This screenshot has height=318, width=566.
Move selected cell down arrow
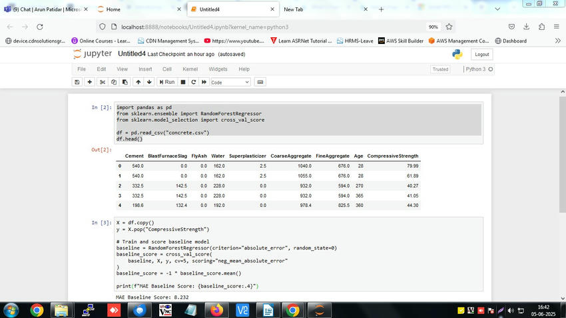(x=149, y=82)
